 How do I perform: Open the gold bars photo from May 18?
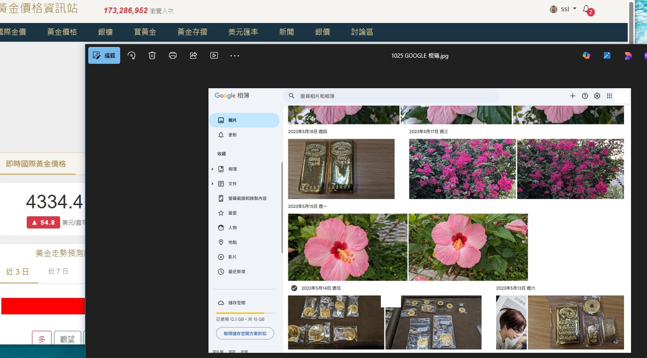click(x=341, y=169)
